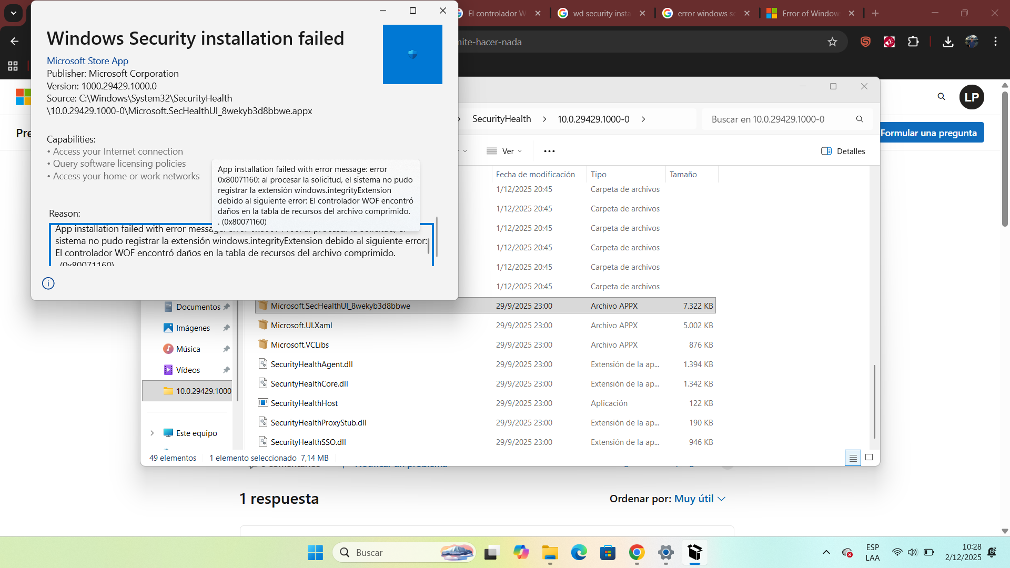Image resolution: width=1010 pixels, height=568 pixels.
Task: Open the LP account avatar
Action: pyautogui.click(x=972, y=97)
